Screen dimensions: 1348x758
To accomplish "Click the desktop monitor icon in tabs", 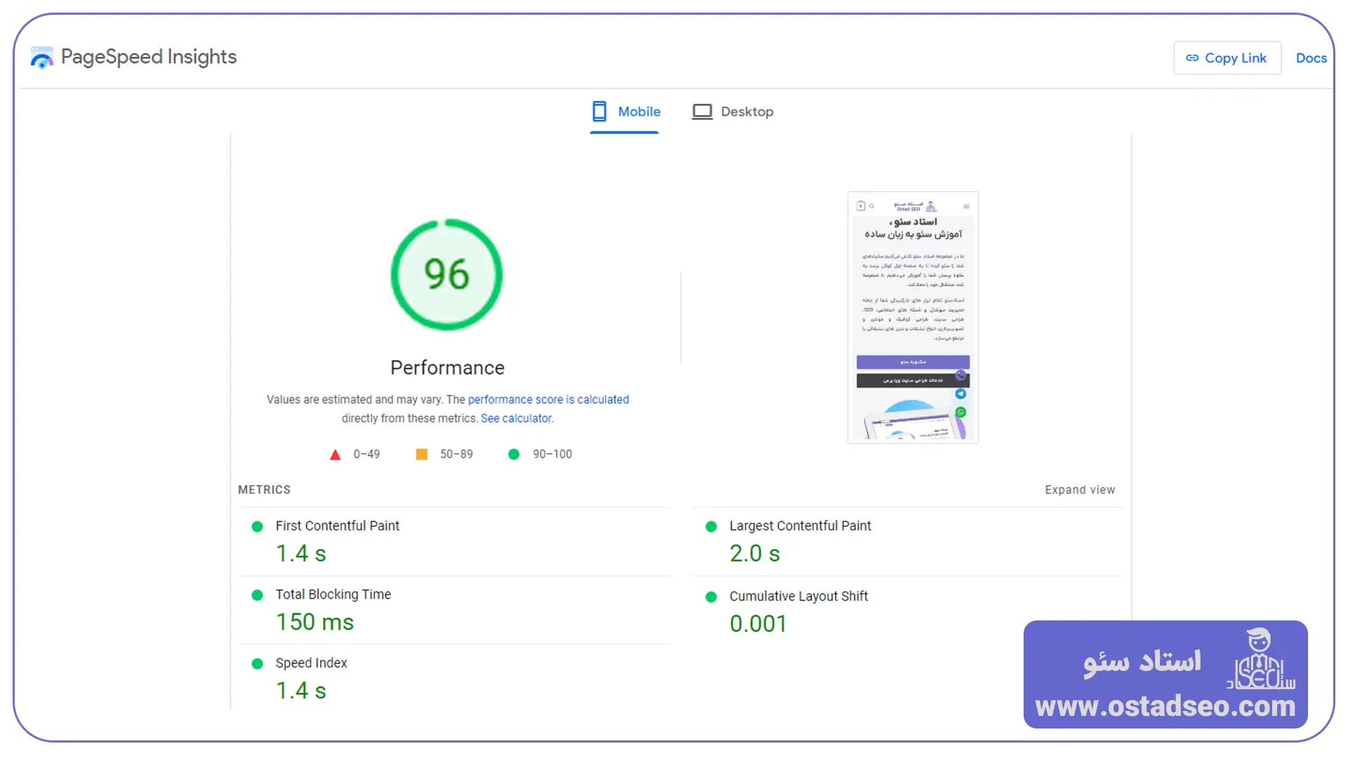I will click(x=702, y=112).
